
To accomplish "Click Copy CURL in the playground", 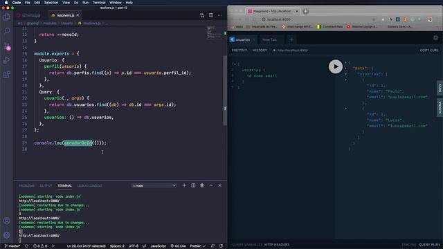I will point(429,50).
